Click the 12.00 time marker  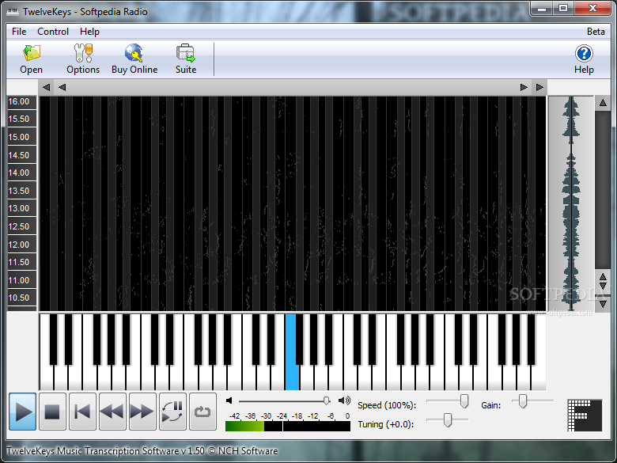pos(19,245)
